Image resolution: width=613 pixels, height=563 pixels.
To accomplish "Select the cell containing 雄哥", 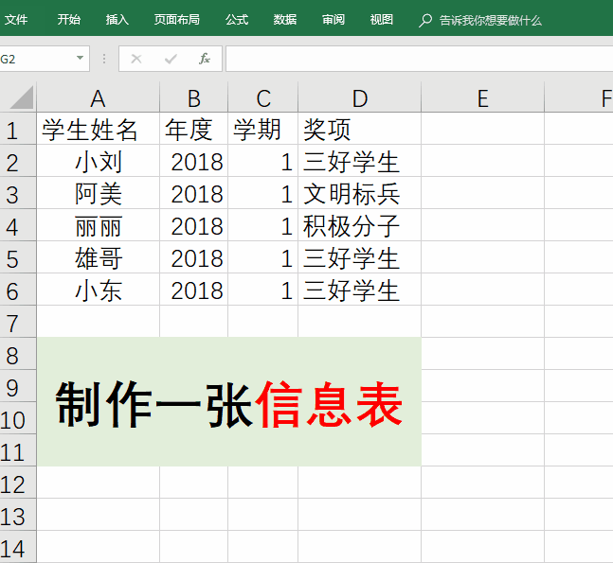I will point(99,257).
